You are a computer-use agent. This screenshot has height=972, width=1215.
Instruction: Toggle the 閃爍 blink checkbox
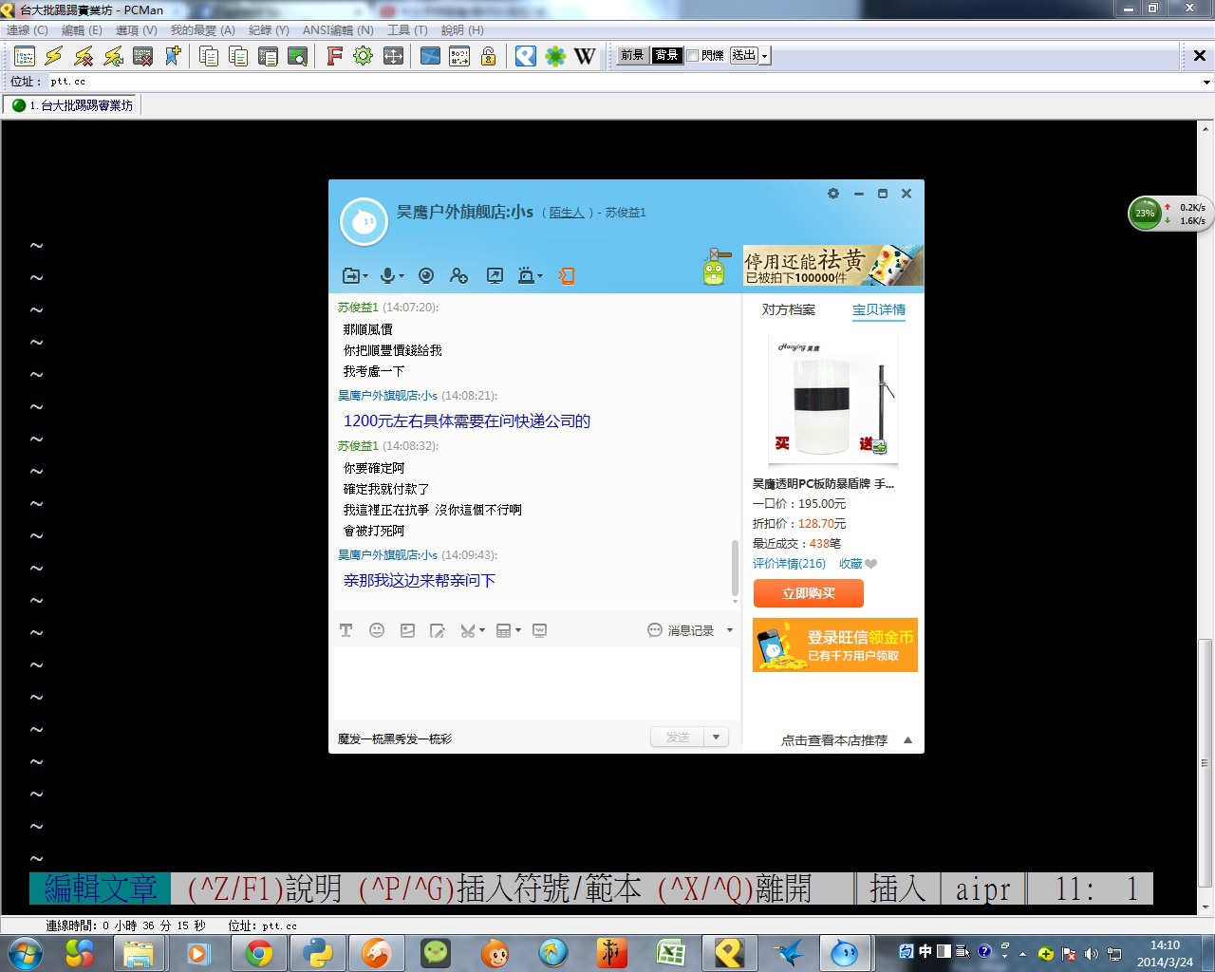tap(693, 56)
